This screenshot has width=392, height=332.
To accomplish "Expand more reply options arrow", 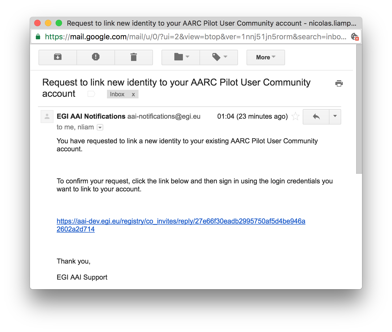I will tap(335, 117).
